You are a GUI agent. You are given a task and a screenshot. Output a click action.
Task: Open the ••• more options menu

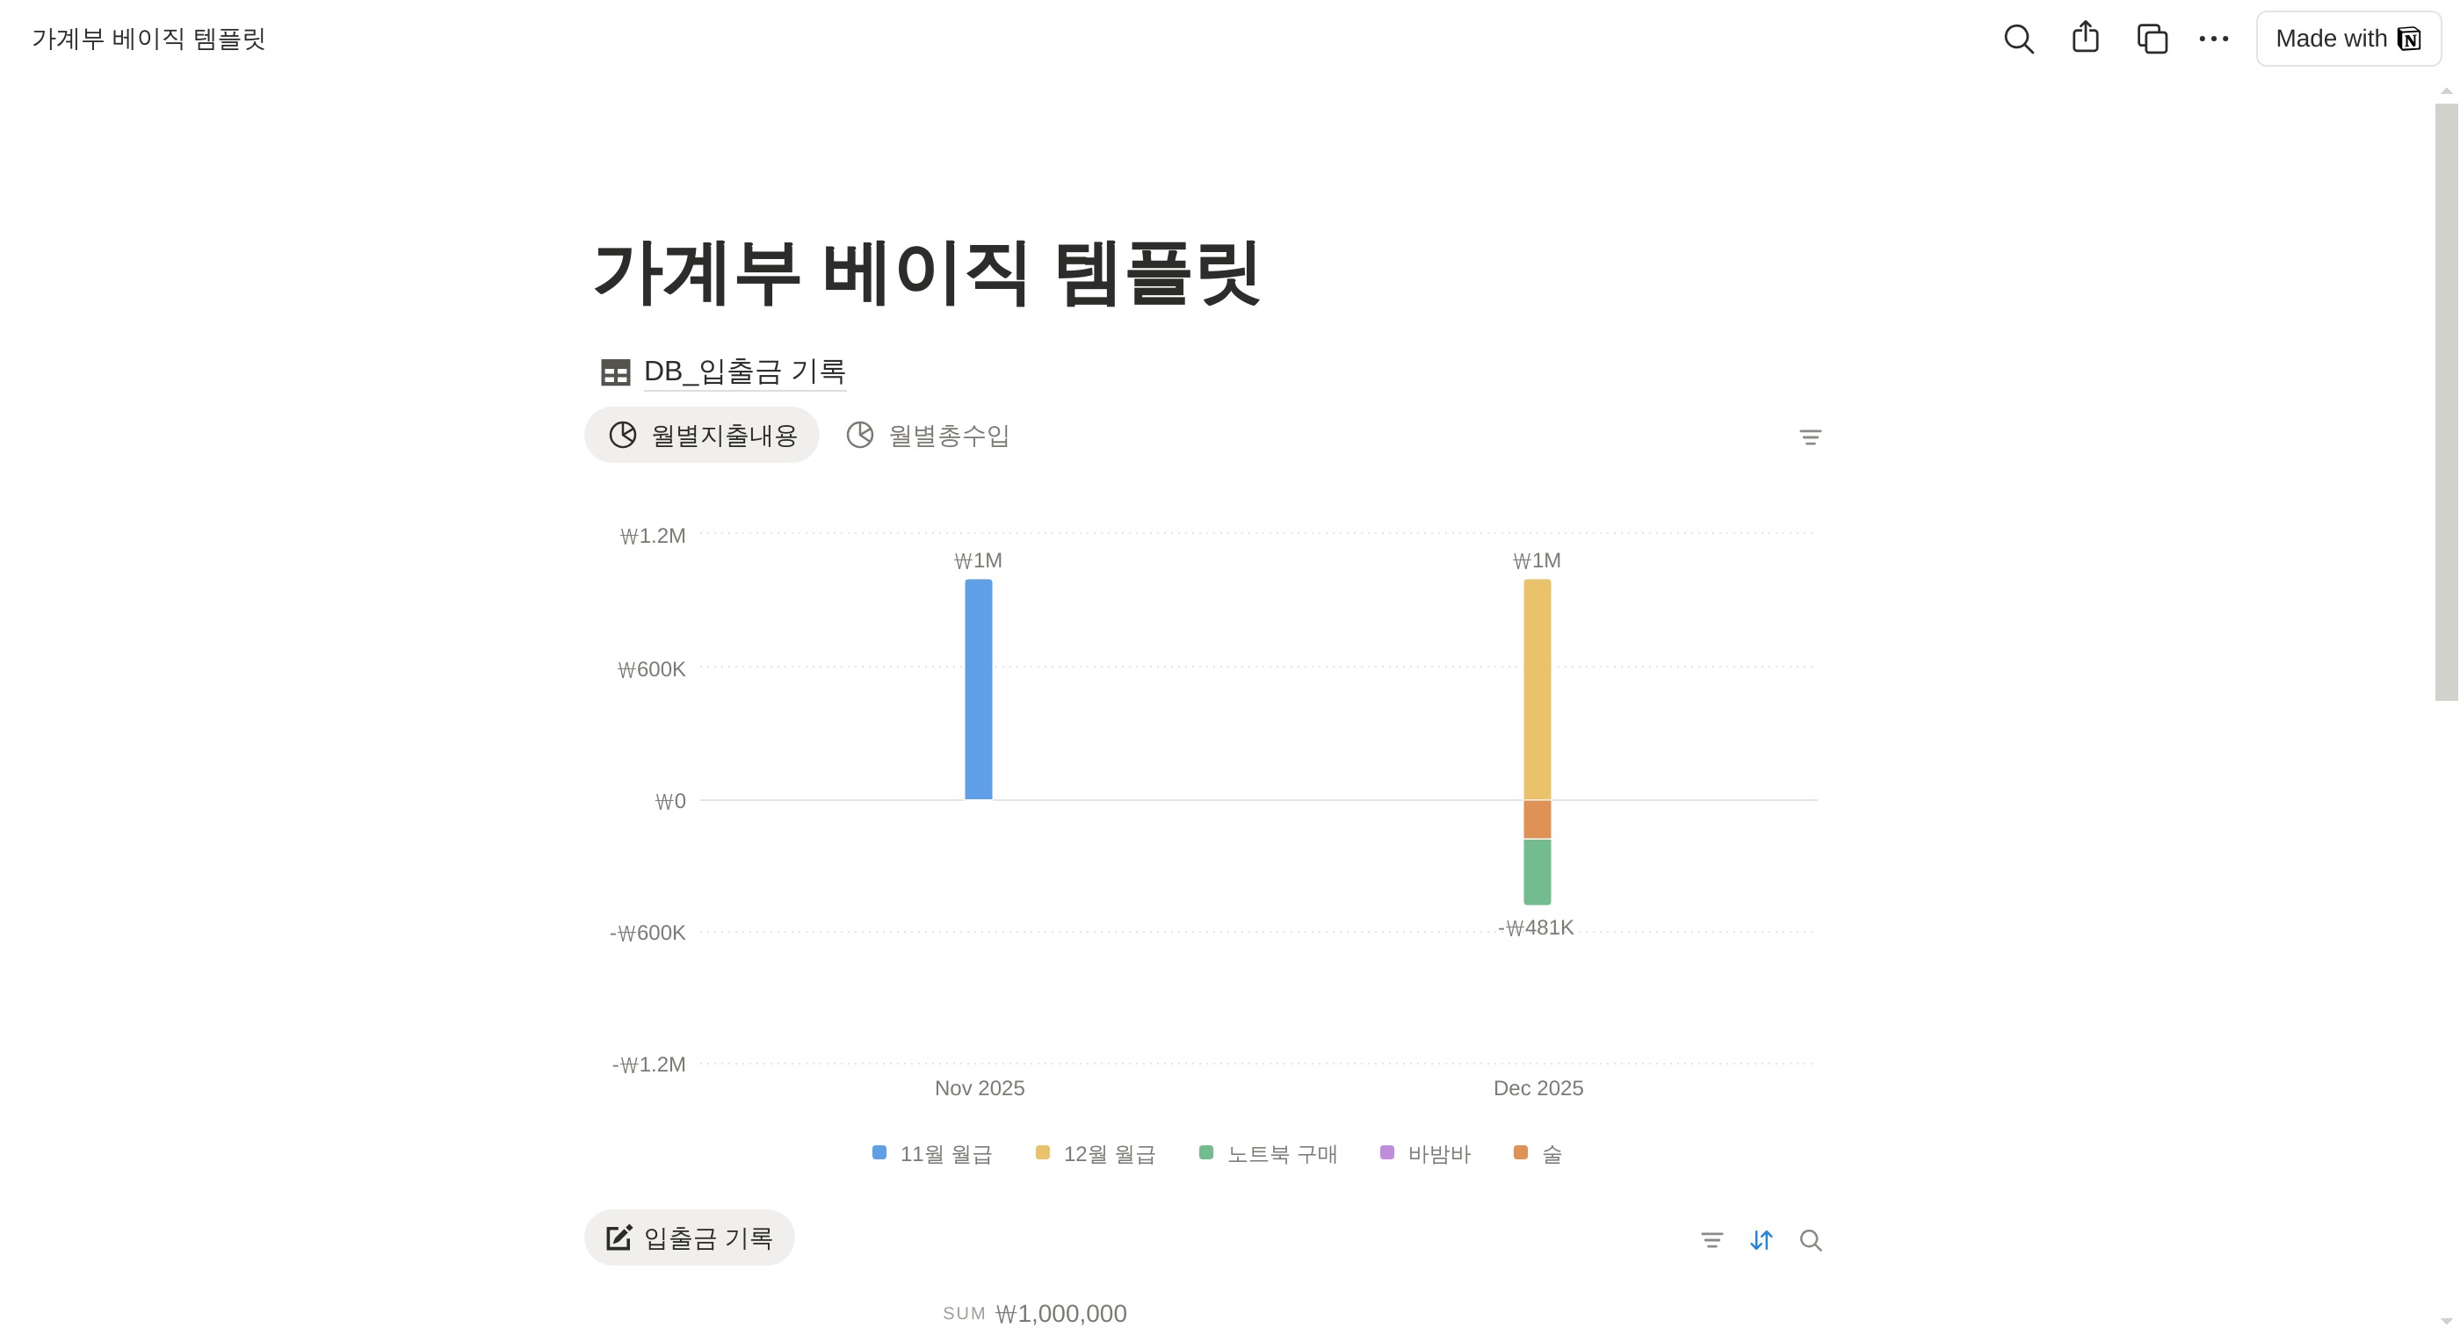click(2214, 38)
